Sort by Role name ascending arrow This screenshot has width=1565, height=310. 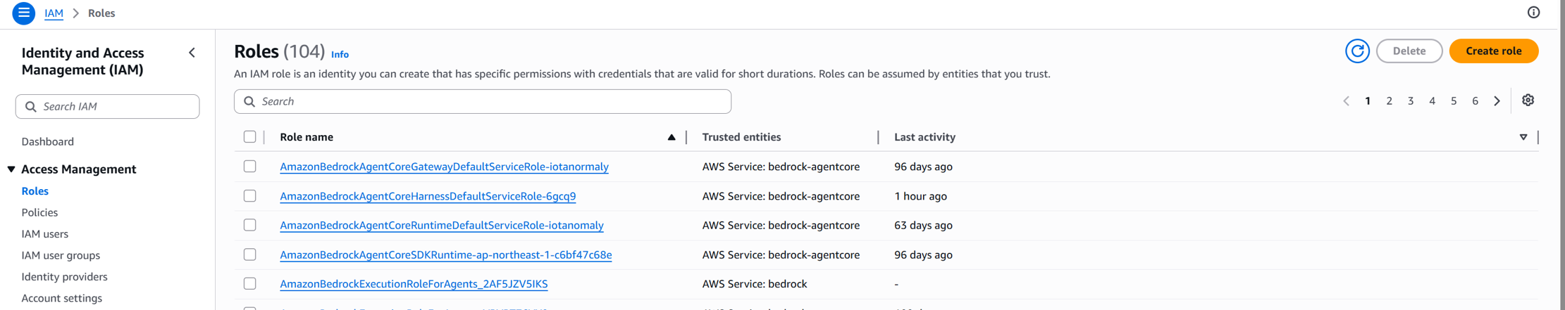[x=672, y=138]
